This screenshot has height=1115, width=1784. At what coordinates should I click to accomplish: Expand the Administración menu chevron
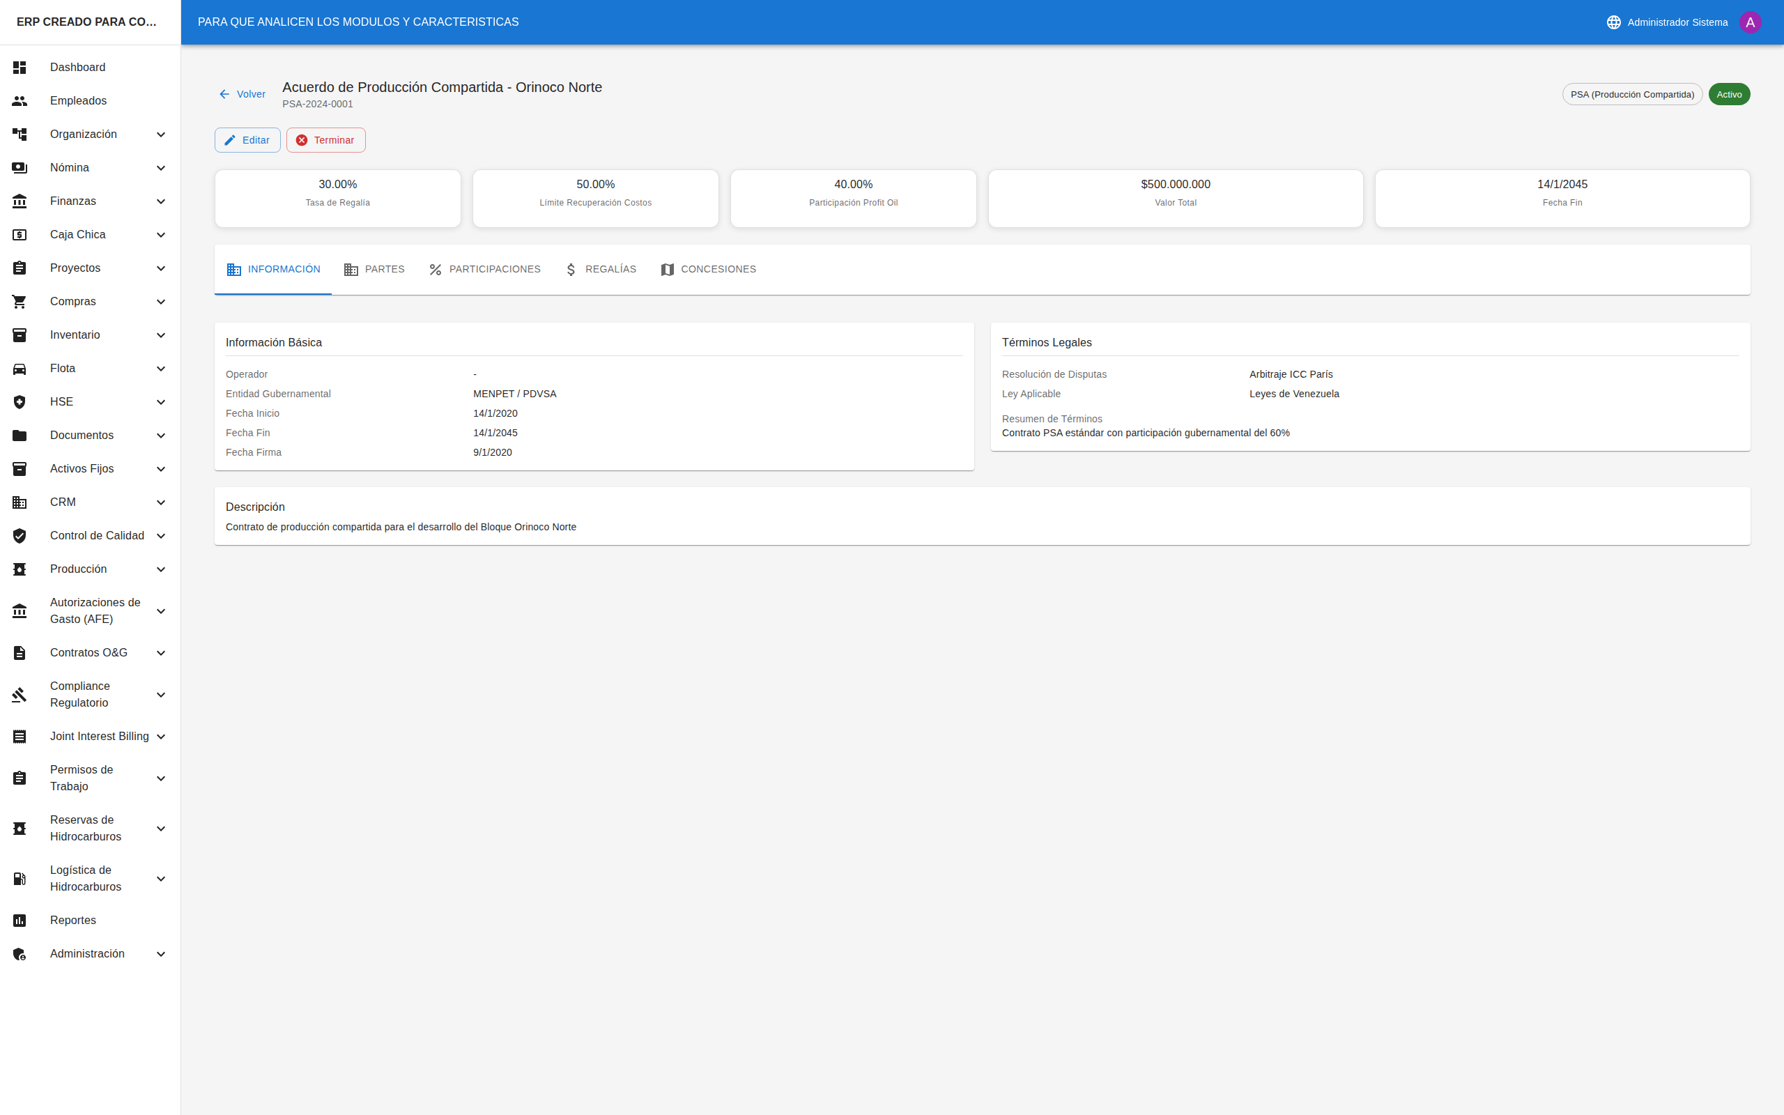click(x=161, y=954)
